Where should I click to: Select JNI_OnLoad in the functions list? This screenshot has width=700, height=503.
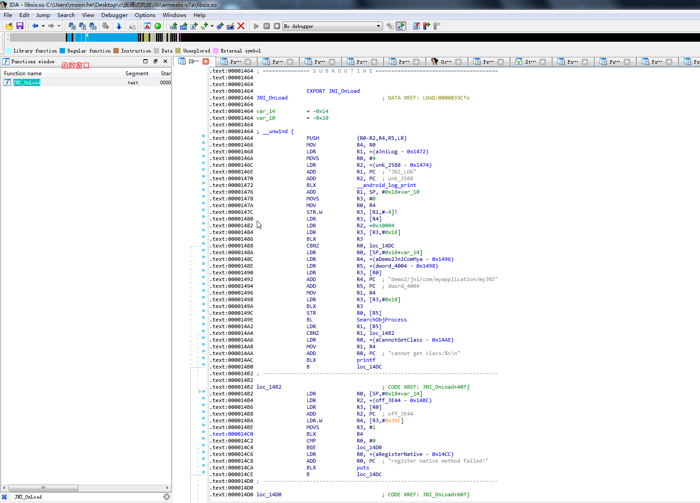point(27,82)
